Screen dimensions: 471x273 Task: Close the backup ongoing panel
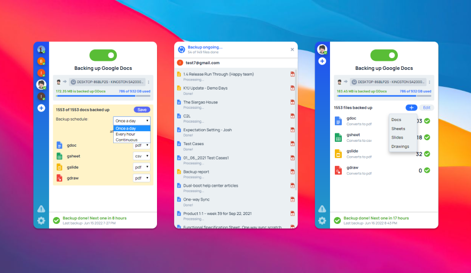pyautogui.click(x=292, y=50)
